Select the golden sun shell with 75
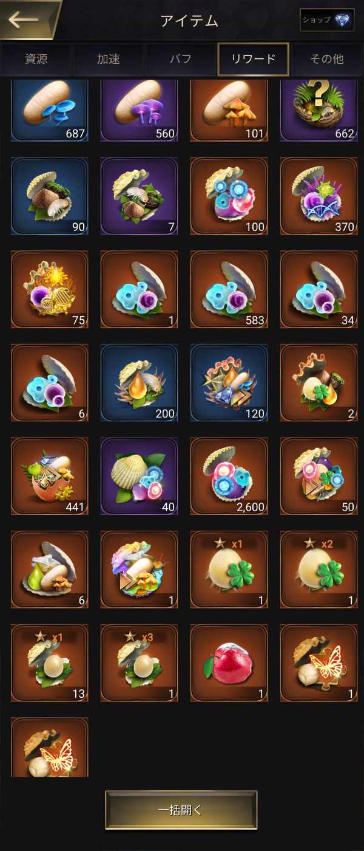The height and width of the screenshot is (851, 364). pyautogui.click(x=50, y=289)
